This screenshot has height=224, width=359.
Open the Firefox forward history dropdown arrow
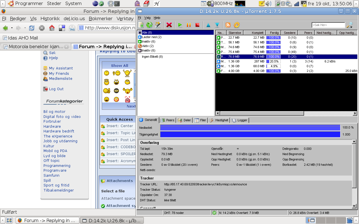coord(25,28)
